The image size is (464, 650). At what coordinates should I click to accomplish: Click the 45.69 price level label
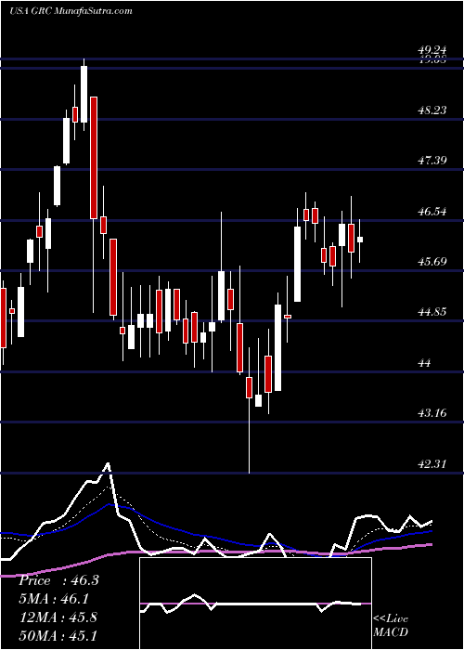pyautogui.click(x=432, y=262)
